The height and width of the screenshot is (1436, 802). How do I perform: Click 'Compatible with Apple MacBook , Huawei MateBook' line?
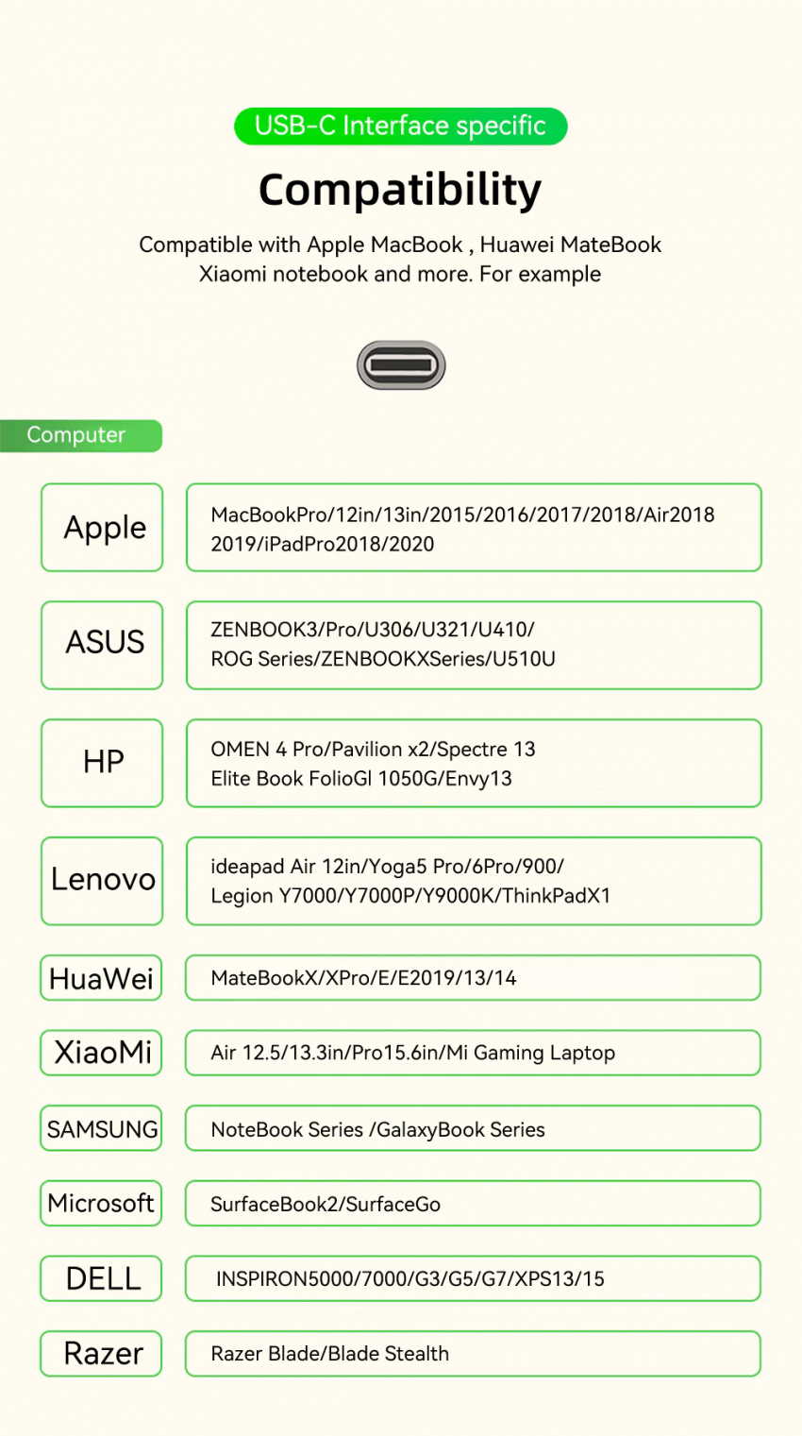click(400, 245)
